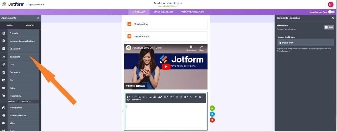The height and width of the screenshot is (132, 337).
Task: Open the VERÖFFENTLICHEN tab
Action: tap(192, 12)
